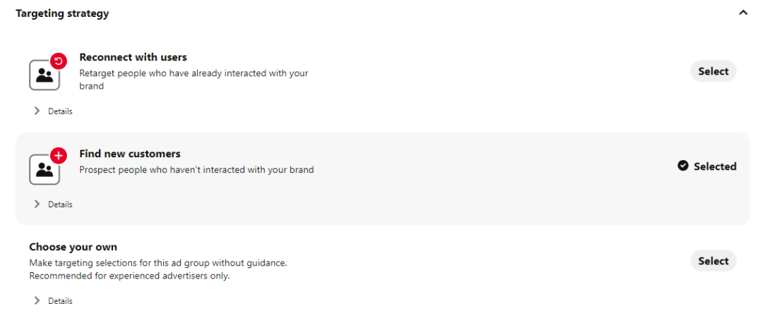Image resolution: width=763 pixels, height=318 pixels.
Task: Click the Targeting strategy heading
Action: (x=62, y=13)
